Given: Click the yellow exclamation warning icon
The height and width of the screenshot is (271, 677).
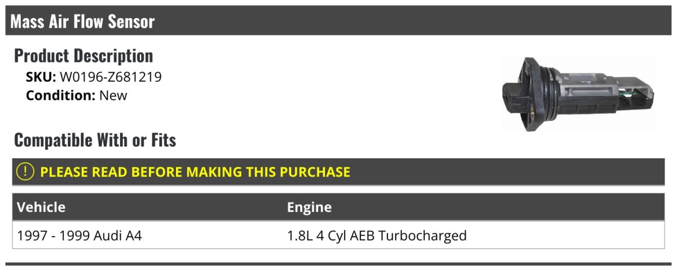Looking at the screenshot, I should click(x=25, y=172).
